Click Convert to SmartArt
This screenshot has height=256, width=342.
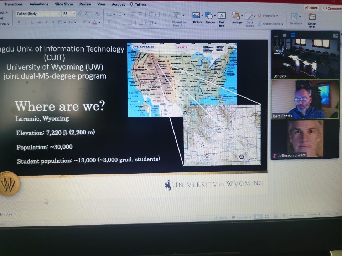click(x=178, y=19)
